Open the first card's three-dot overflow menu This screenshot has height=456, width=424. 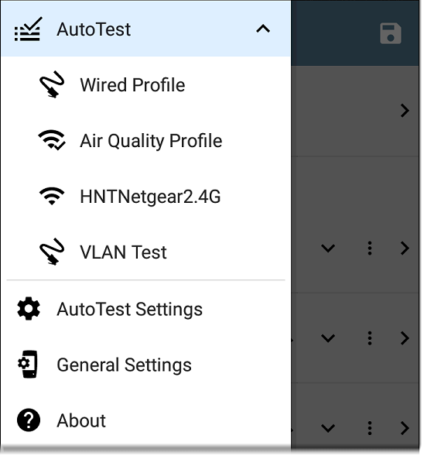370,249
